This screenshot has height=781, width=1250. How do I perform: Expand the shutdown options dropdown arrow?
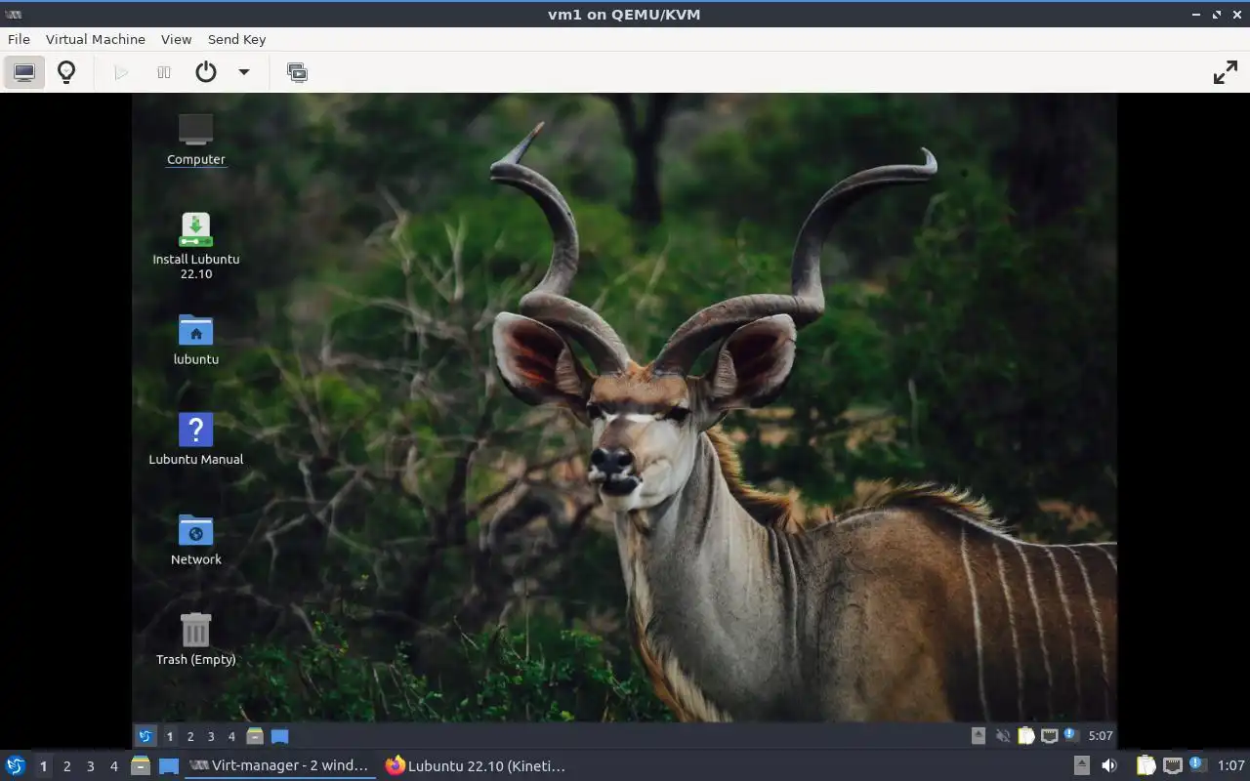tap(244, 72)
